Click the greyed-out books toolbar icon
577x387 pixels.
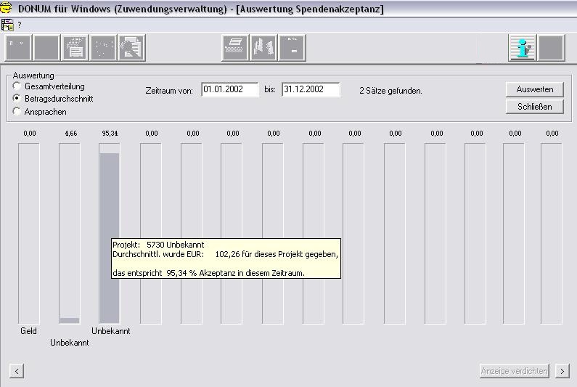pyautogui.click(x=263, y=48)
